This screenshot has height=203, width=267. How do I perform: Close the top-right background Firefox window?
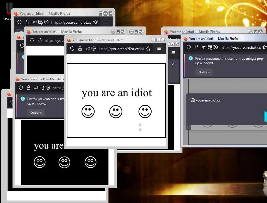point(261,32)
